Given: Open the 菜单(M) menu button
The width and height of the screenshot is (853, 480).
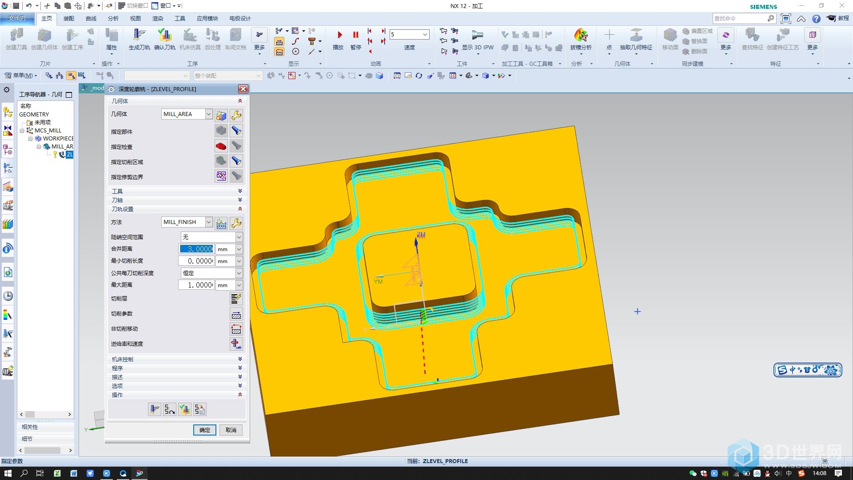Looking at the screenshot, I should 21,76.
